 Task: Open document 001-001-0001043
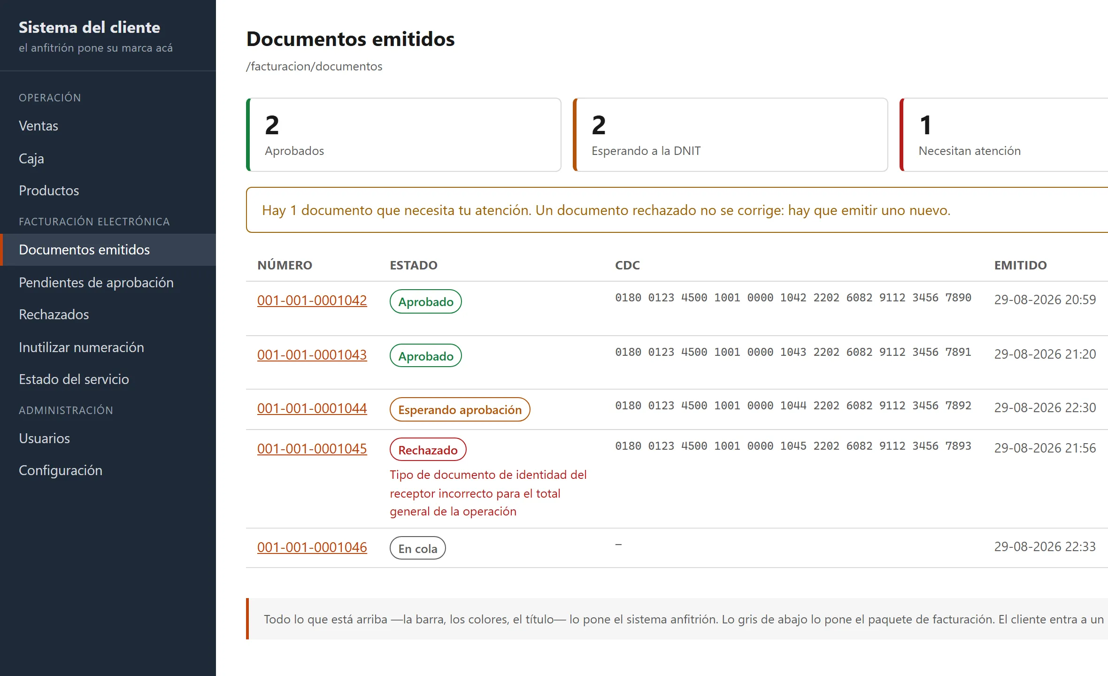point(312,355)
